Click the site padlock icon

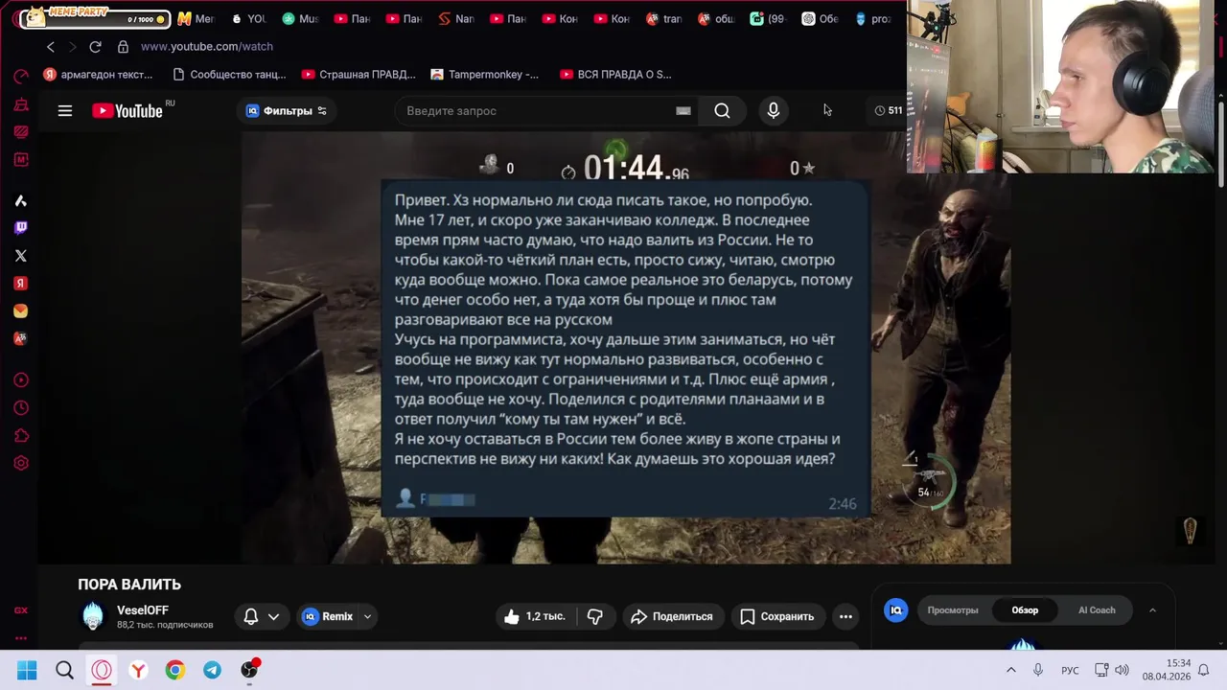coord(123,46)
